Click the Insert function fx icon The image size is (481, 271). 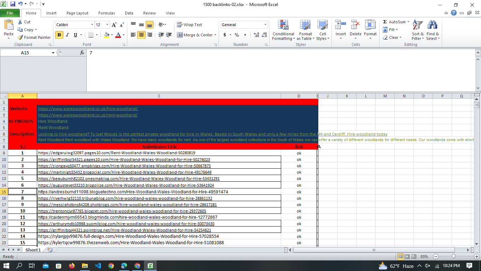(82, 53)
